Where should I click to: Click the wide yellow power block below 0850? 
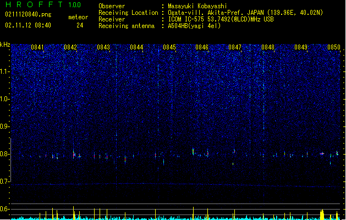coord(322,215)
